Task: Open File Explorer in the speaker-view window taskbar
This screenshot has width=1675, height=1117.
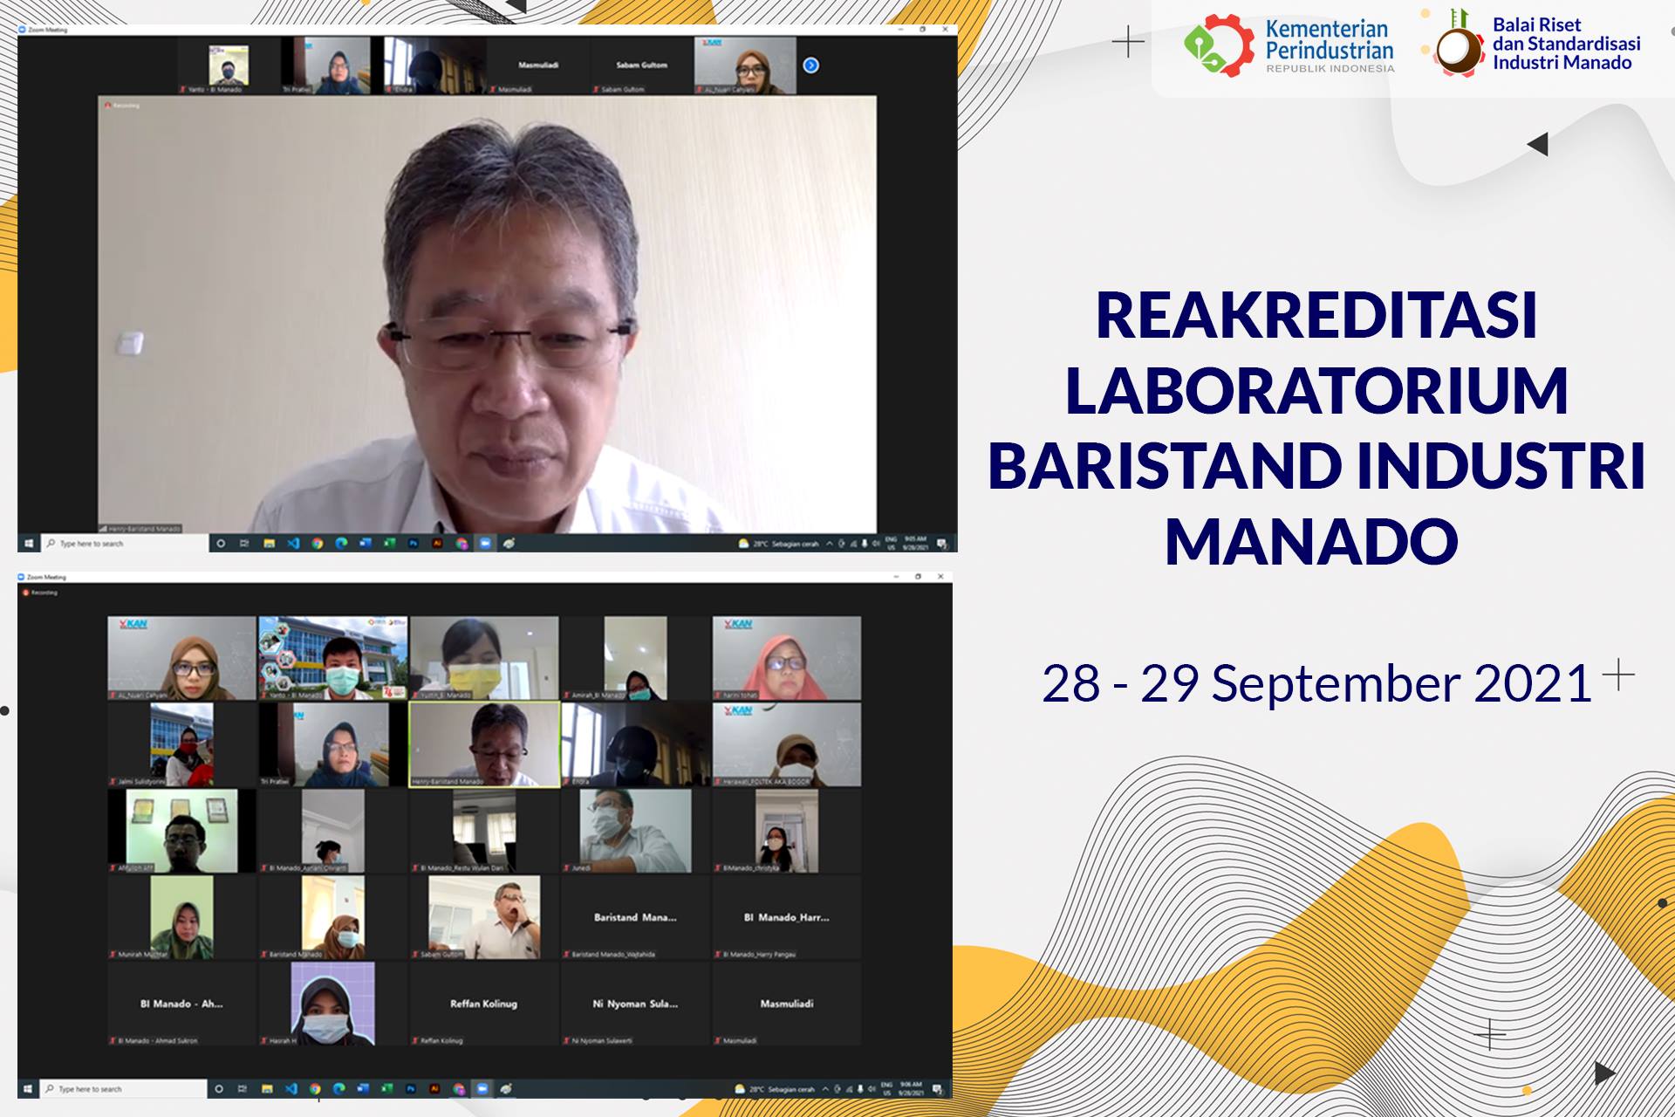Action: (x=269, y=543)
